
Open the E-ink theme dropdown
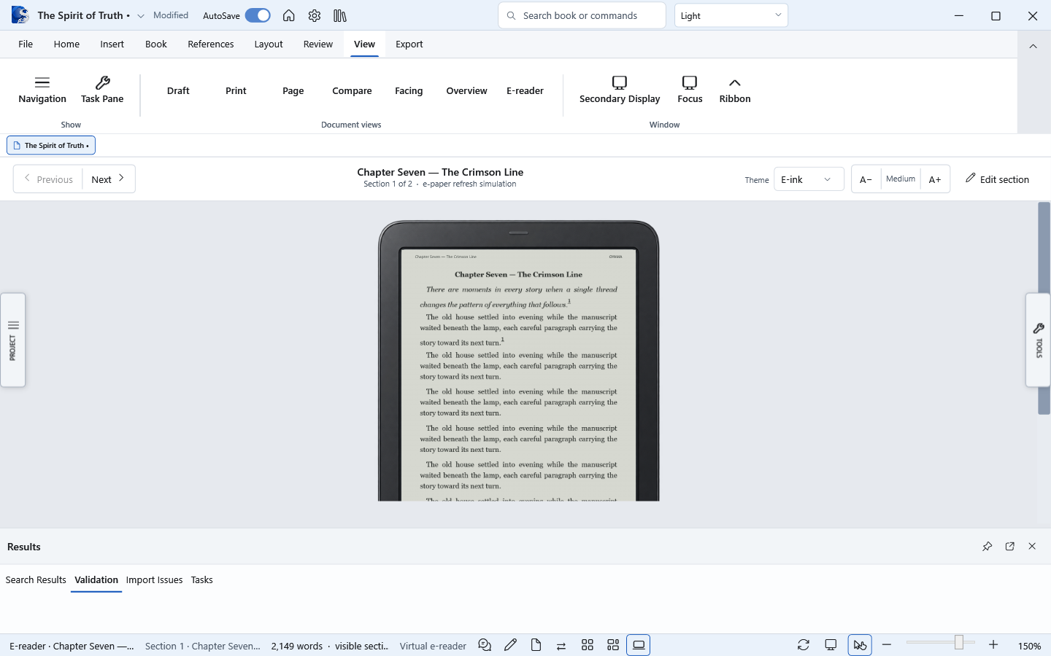[809, 179]
